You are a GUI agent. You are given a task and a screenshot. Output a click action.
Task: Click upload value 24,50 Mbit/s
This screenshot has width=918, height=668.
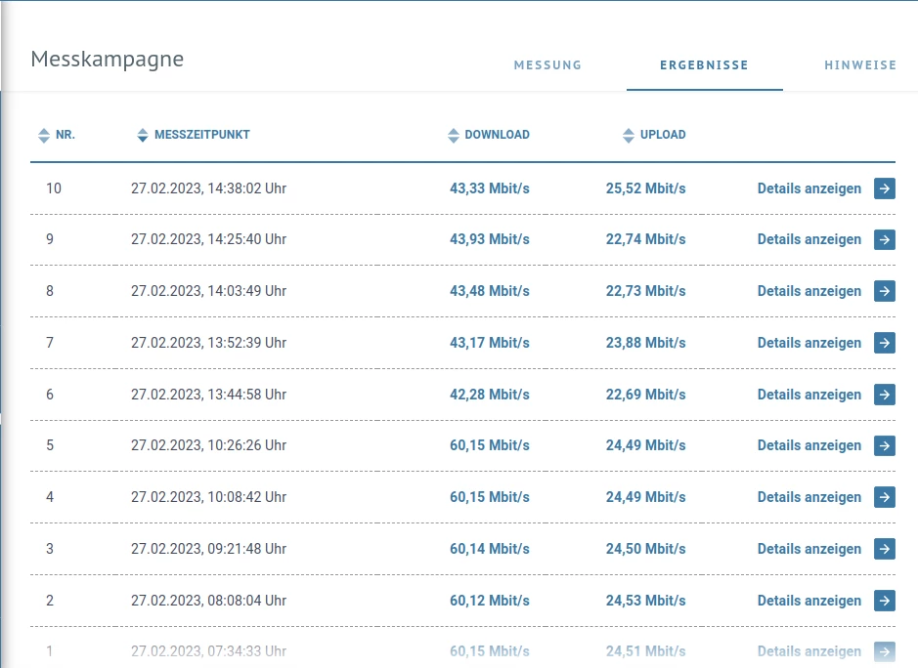(646, 549)
